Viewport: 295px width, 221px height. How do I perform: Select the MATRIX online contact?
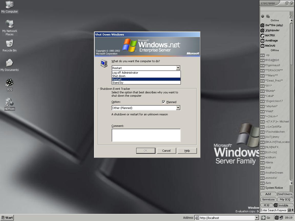tap(270, 35)
